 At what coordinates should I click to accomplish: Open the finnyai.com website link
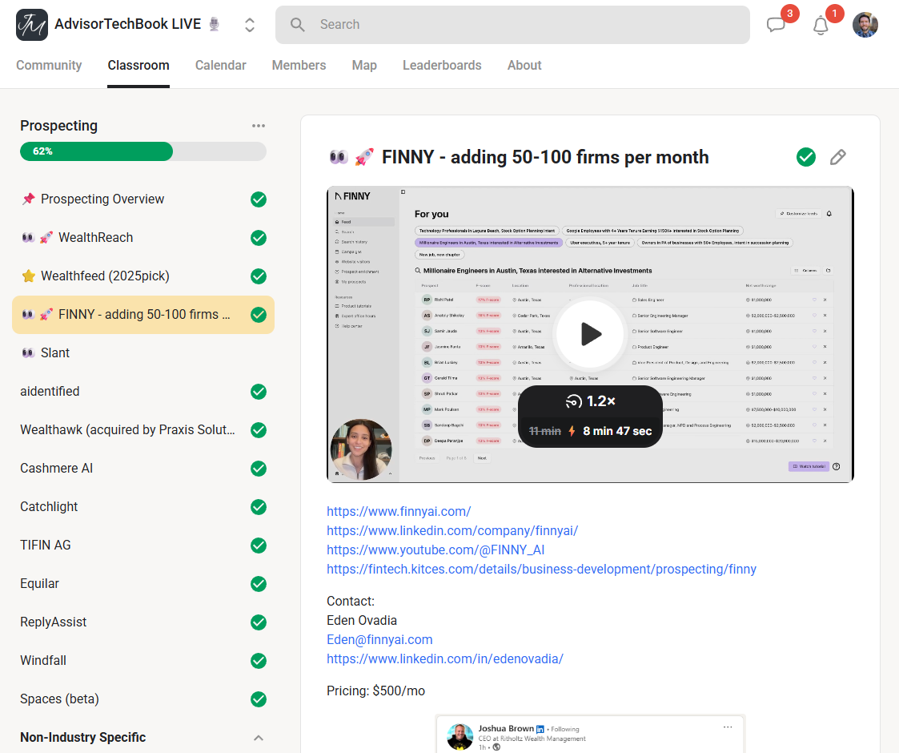(x=399, y=511)
